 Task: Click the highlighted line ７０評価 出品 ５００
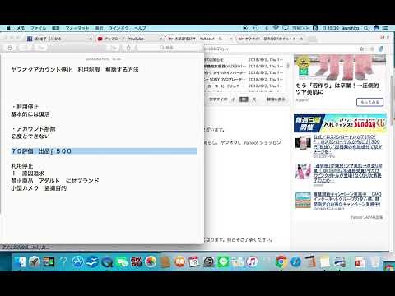104,151
